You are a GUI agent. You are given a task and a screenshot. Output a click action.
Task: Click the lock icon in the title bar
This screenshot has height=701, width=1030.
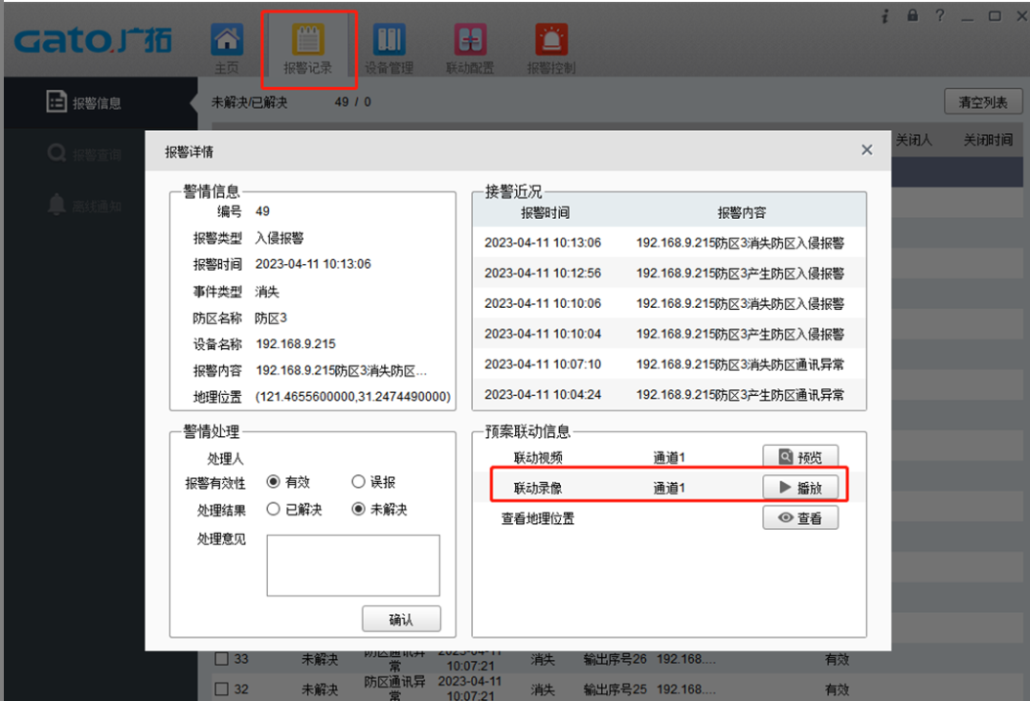click(x=911, y=14)
